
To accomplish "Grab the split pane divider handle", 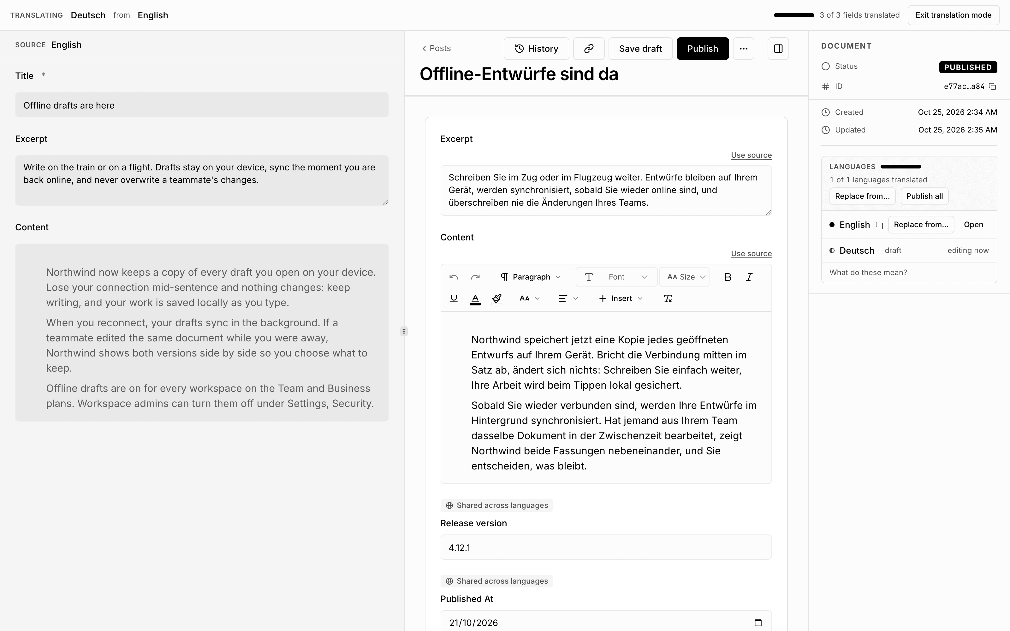I will coord(404,331).
